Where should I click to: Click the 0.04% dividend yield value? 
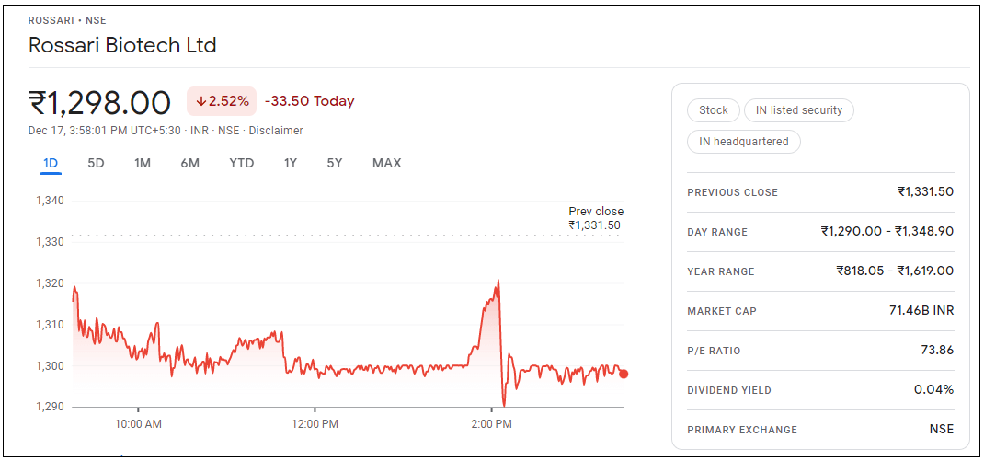coord(933,390)
